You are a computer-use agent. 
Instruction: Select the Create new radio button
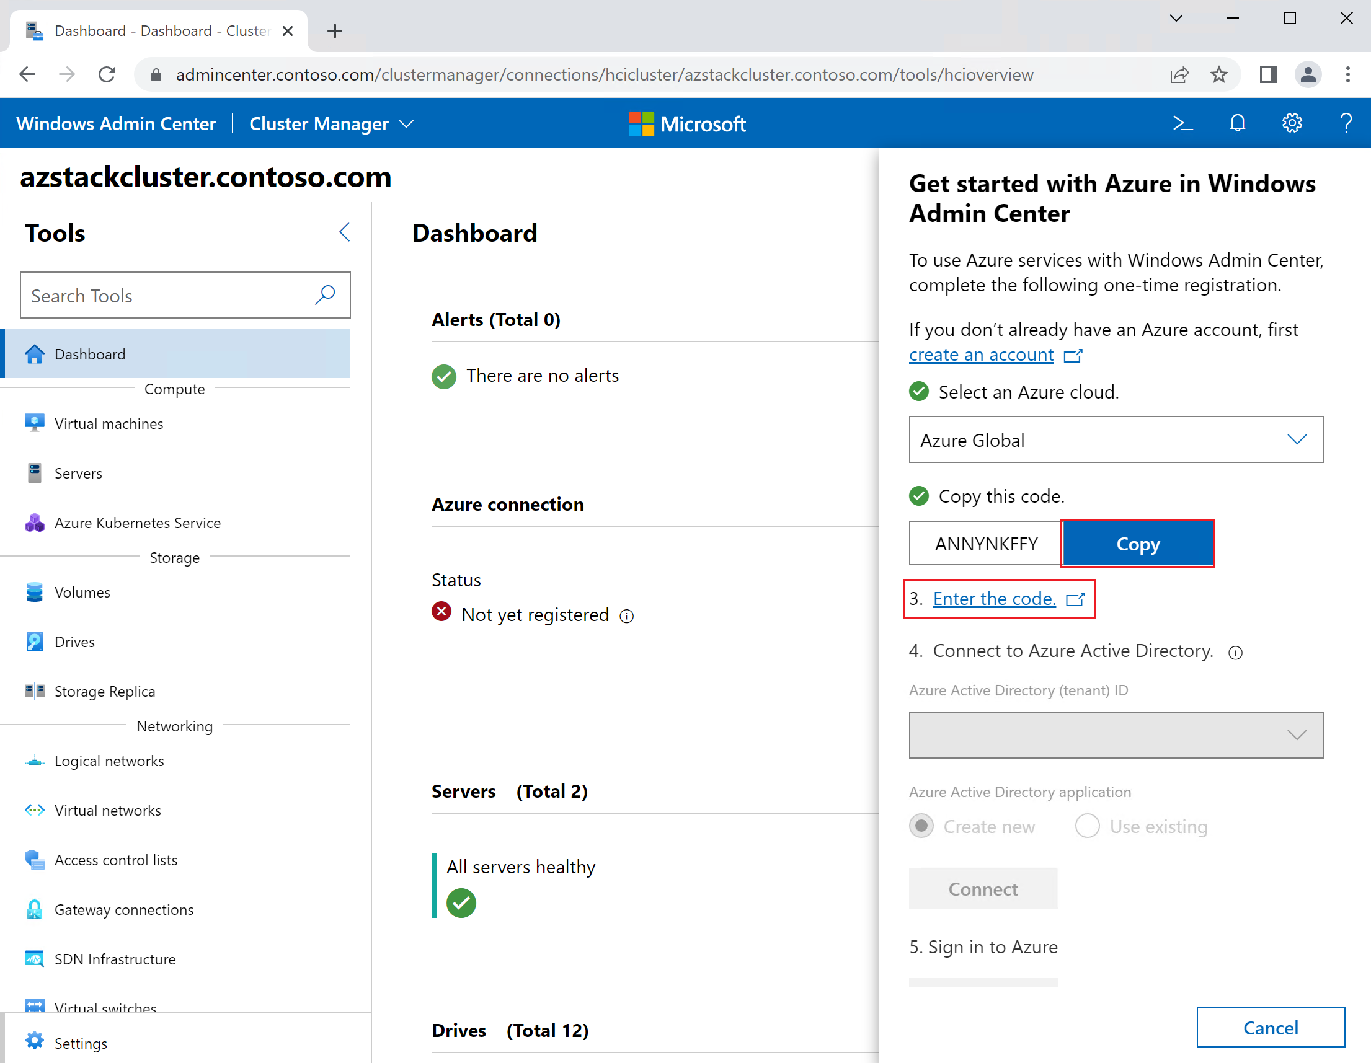(921, 826)
